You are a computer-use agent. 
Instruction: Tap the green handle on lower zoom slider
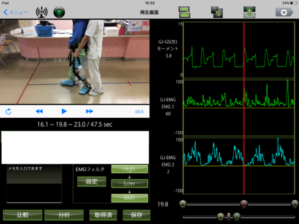pyautogui.click(x=237, y=217)
